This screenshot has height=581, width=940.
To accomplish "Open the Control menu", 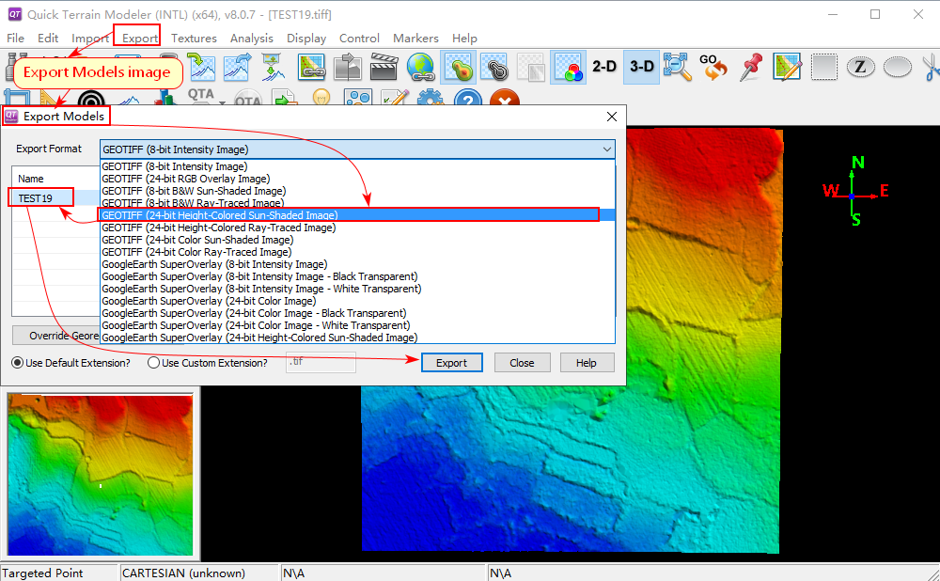I will 359,38.
